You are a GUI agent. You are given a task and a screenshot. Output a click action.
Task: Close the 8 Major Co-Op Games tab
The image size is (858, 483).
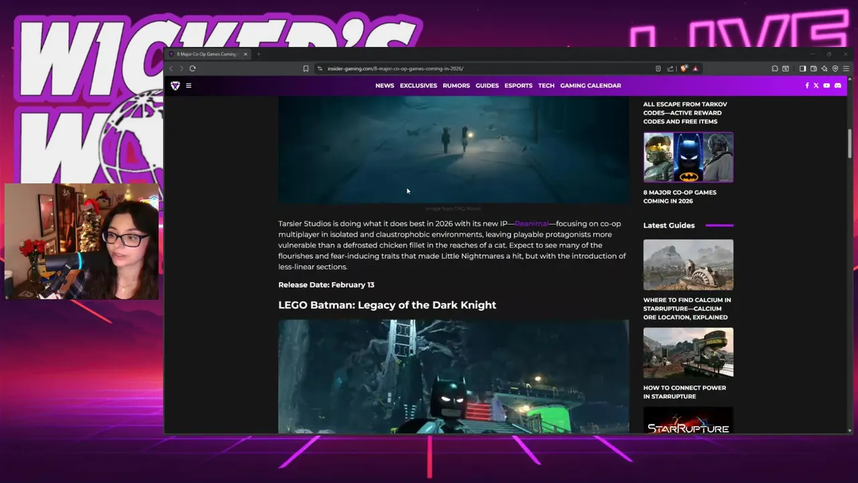[x=245, y=54]
